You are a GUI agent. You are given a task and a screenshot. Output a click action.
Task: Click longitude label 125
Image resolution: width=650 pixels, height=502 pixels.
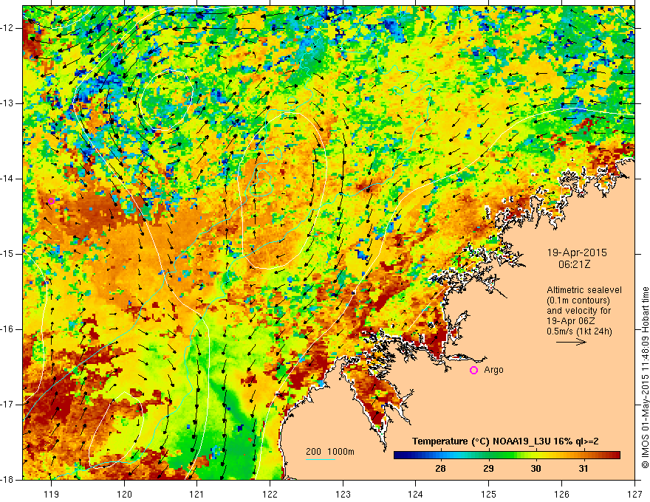[x=489, y=494]
